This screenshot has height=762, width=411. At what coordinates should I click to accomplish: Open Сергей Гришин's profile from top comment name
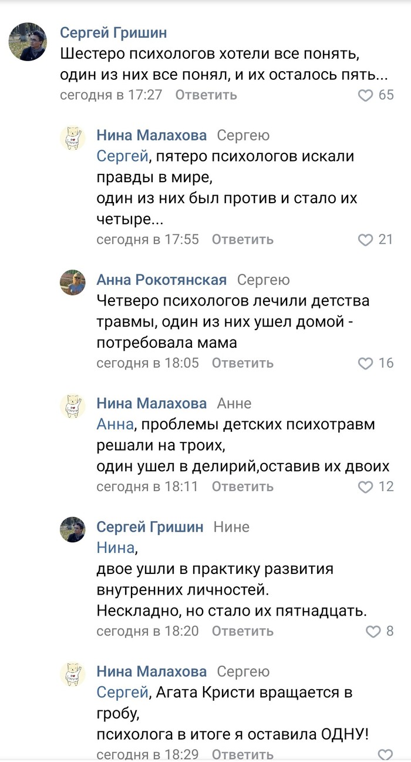pyautogui.click(x=113, y=32)
